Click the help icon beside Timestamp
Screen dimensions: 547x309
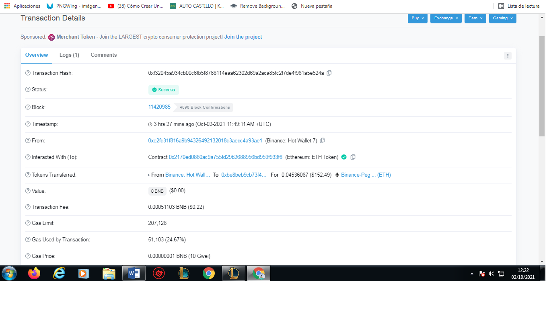[28, 124]
